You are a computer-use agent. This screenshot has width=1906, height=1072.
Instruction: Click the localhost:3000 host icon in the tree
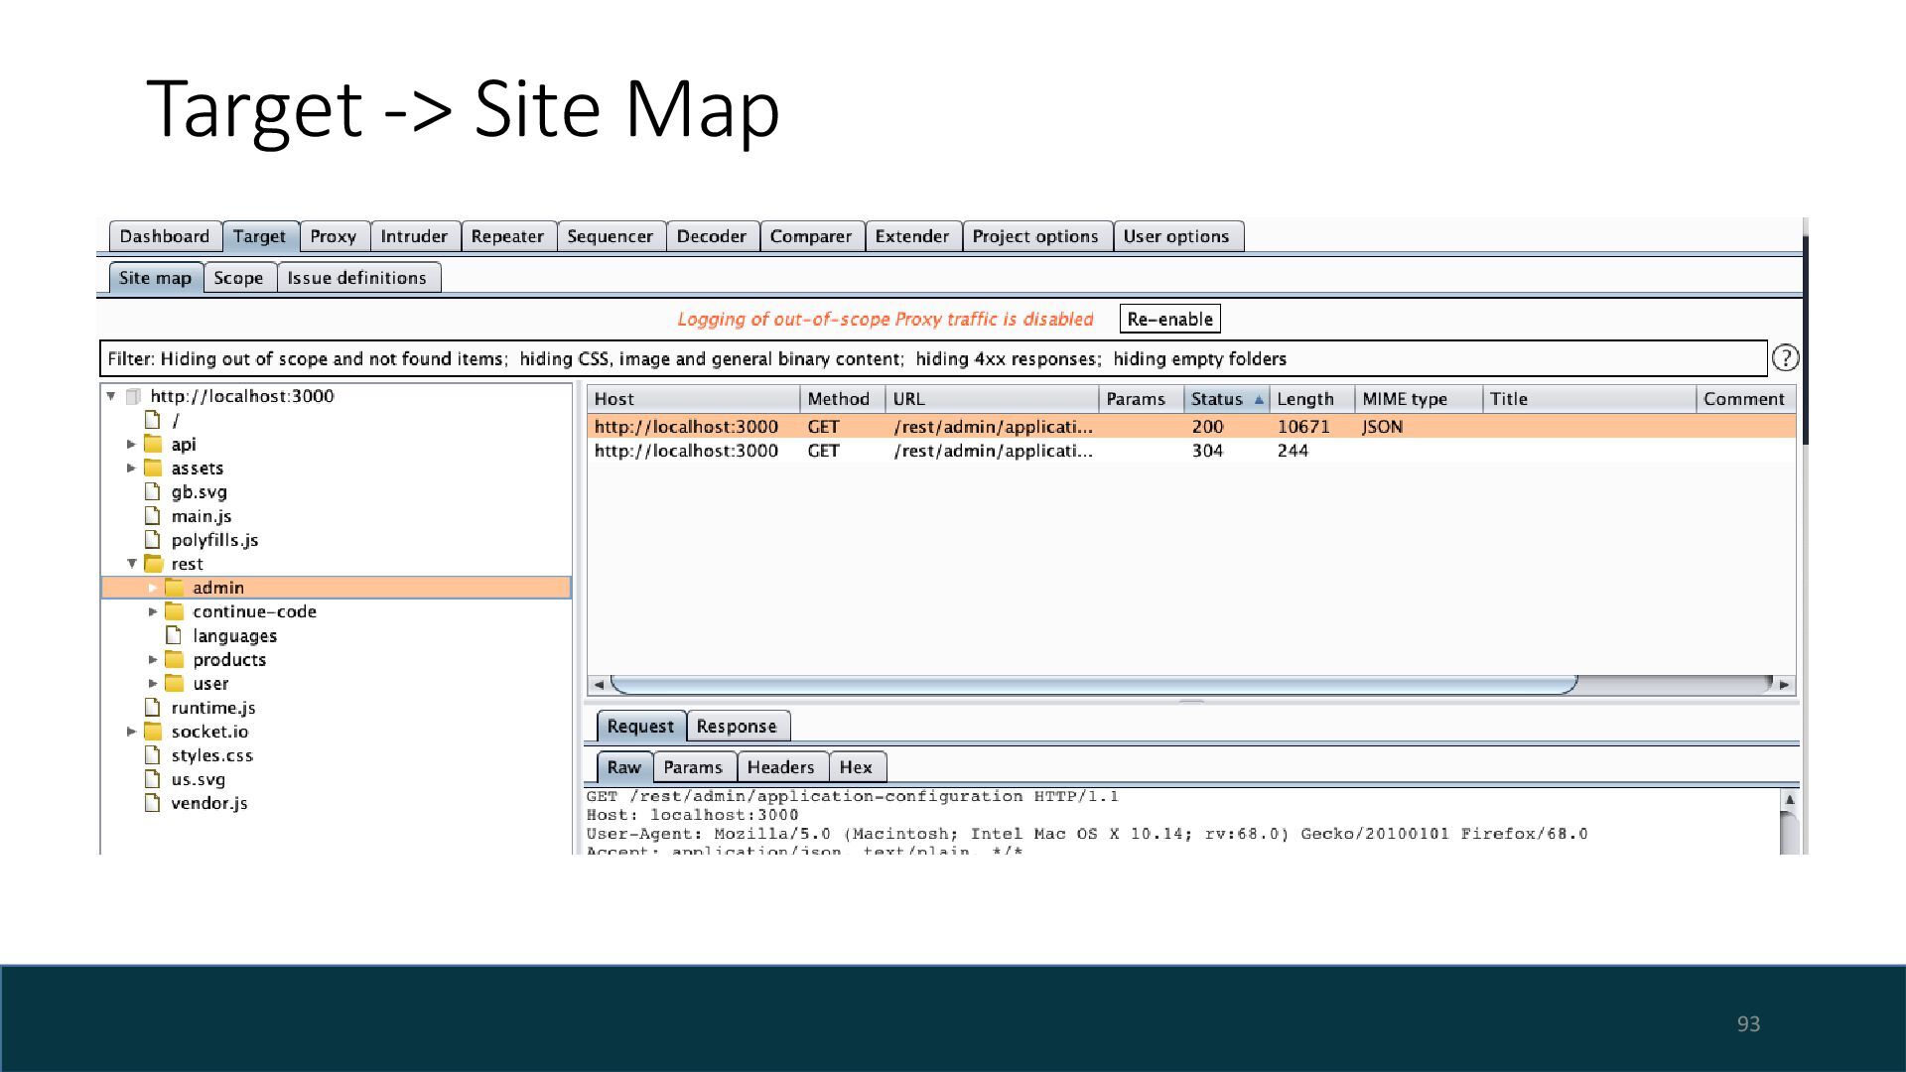134,396
